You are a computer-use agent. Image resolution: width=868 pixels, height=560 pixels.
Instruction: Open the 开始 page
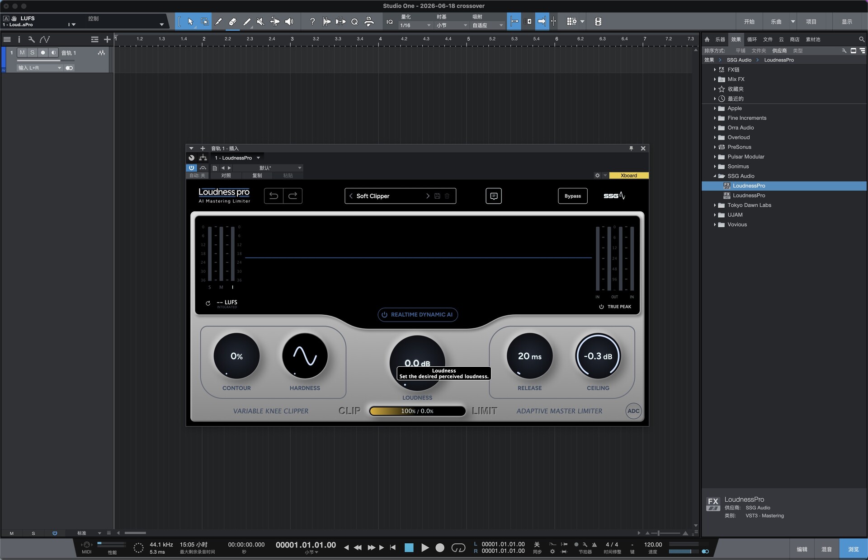tap(750, 22)
